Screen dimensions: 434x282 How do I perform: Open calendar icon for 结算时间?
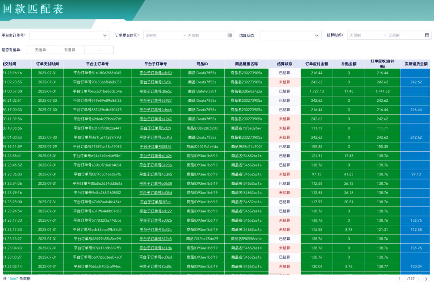(427, 35)
